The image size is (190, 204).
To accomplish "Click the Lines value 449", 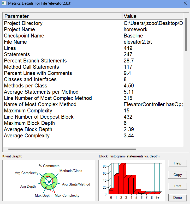I will pyautogui.click(x=128, y=48).
